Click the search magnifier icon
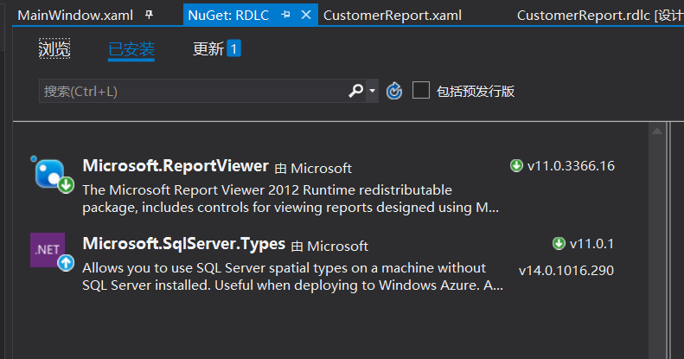684x359 pixels. pos(355,91)
